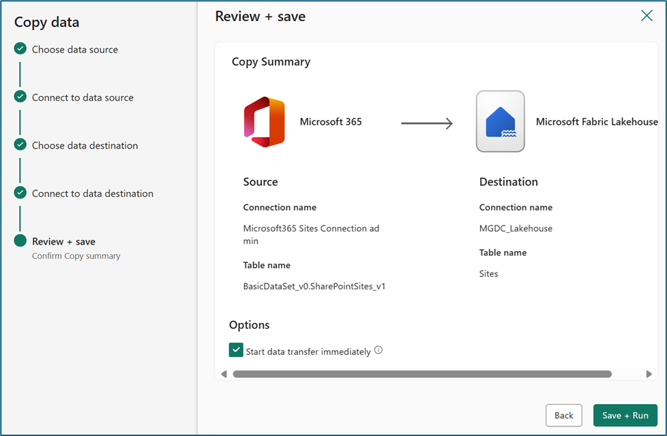Viewport: 667px width, 436px height.
Task: Click the Destination section heading
Action: (x=508, y=182)
